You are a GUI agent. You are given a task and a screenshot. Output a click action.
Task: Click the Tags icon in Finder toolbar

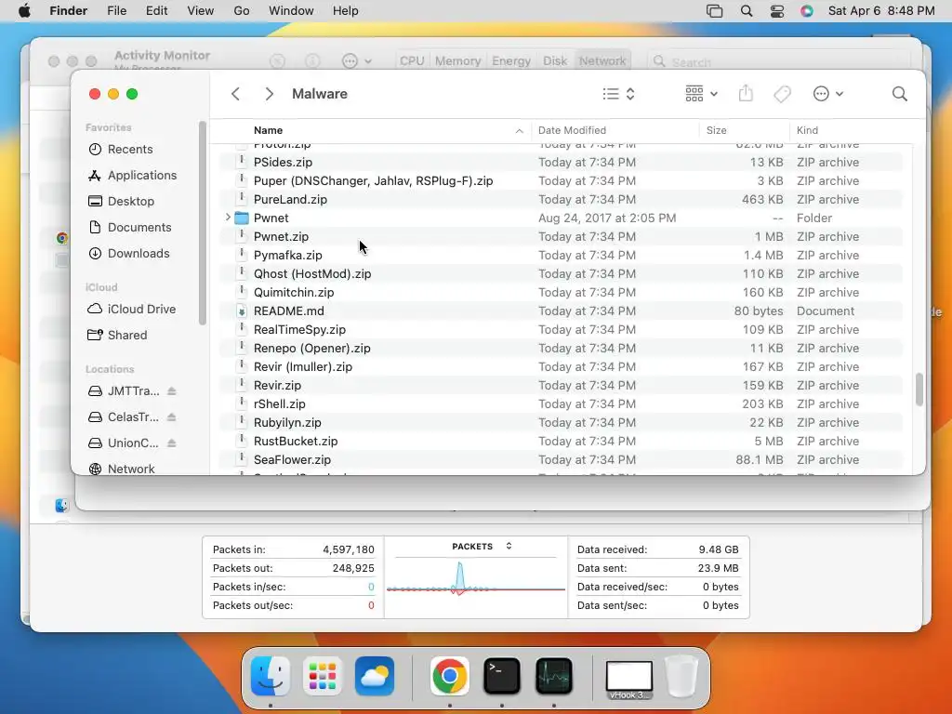[782, 94]
